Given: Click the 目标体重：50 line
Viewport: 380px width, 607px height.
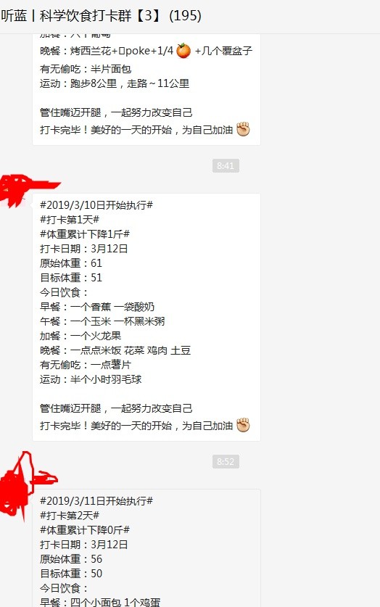Looking at the screenshot, I should 71,574.
